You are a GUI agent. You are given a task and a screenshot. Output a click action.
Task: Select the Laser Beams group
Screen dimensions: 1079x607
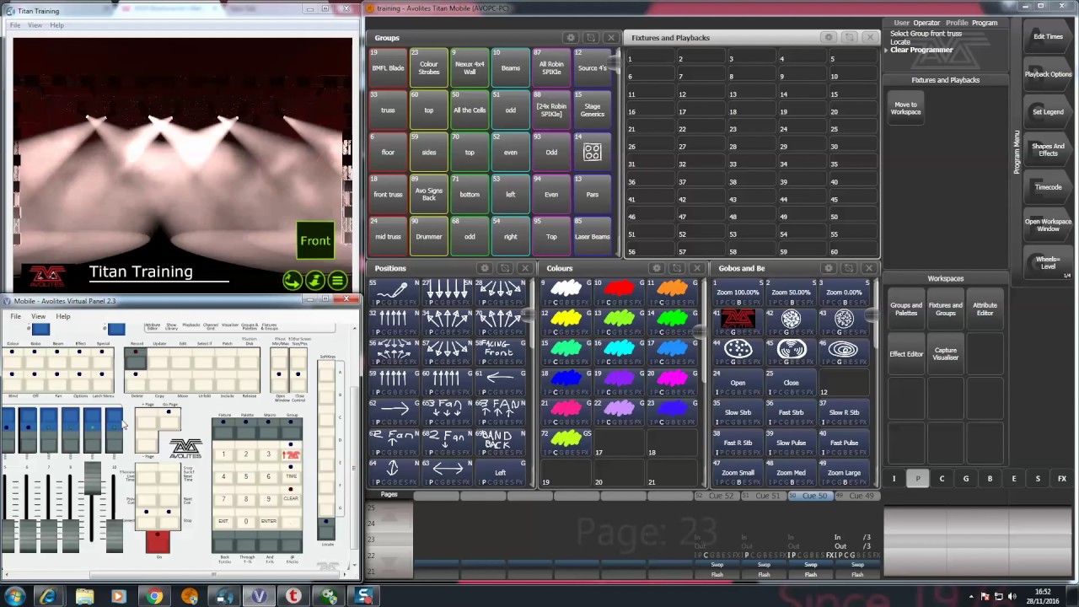tap(593, 236)
